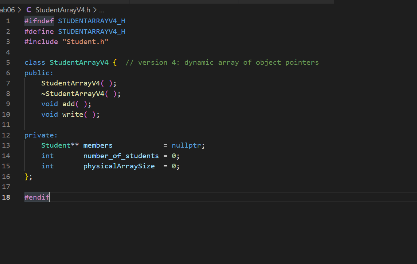The width and height of the screenshot is (417, 264).
Task: Place cursor on the "#ifndef" directive
Action: coord(39,21)
